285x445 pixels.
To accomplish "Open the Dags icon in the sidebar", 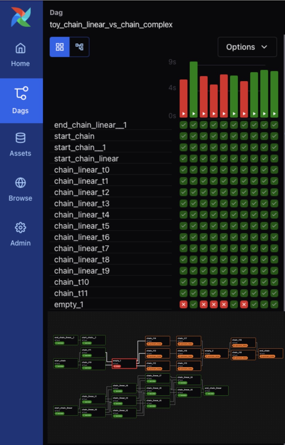I will 20,93.
